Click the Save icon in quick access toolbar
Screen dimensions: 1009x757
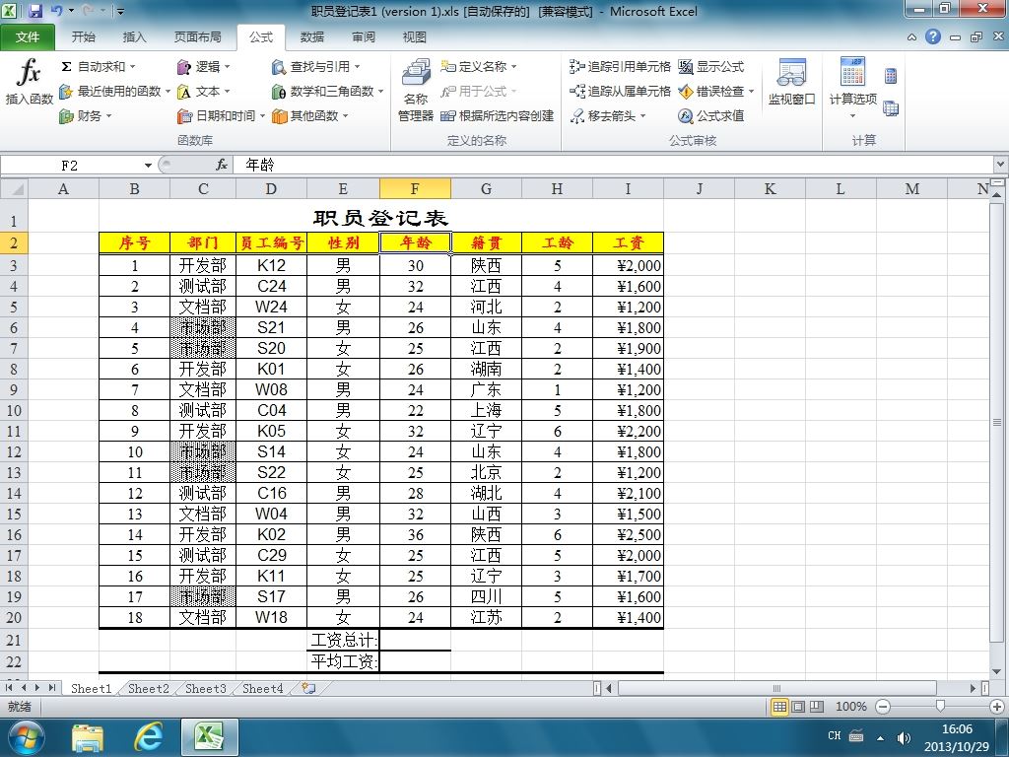(34, 11)
